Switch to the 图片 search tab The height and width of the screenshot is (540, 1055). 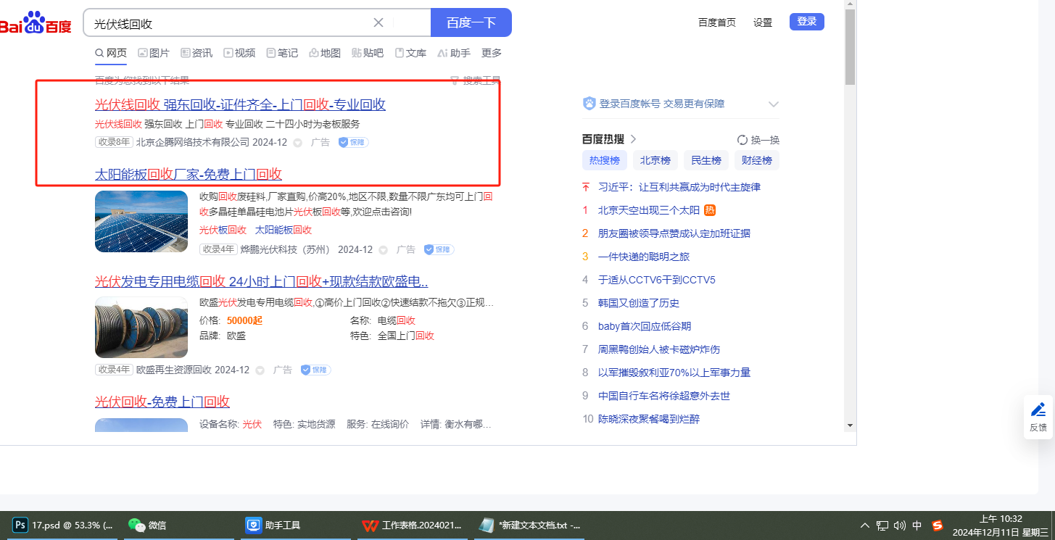click(x=154, y=53)
